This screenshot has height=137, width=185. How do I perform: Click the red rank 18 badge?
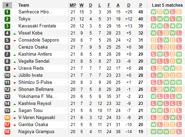click(7, 132)
